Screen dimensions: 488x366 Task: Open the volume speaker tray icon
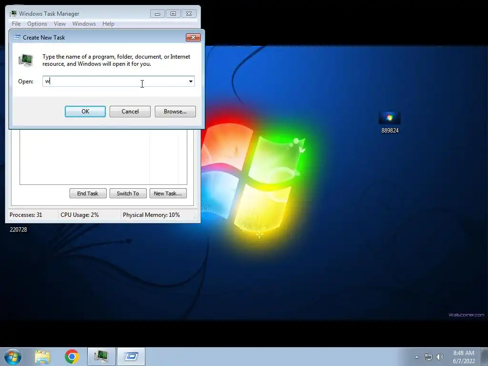pos(440,357)
